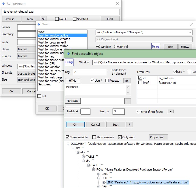Click the Drag icon in Find accessible object

point(69,62)
